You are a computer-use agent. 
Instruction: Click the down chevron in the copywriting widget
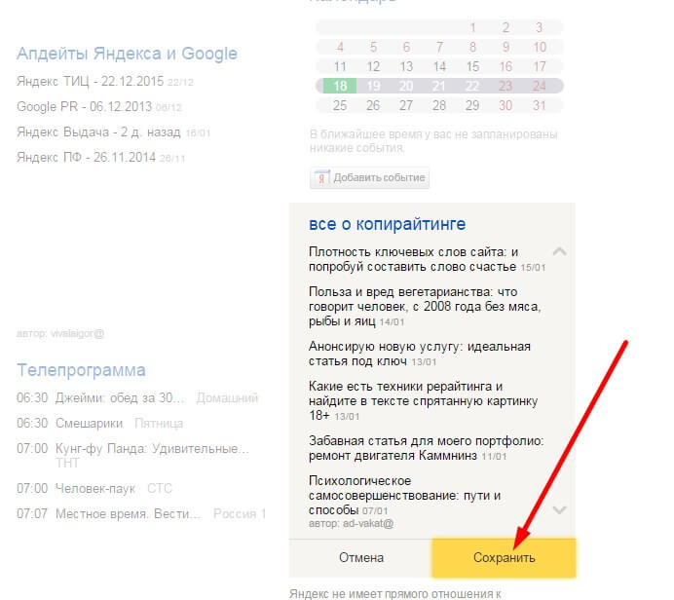coord(559,510)
